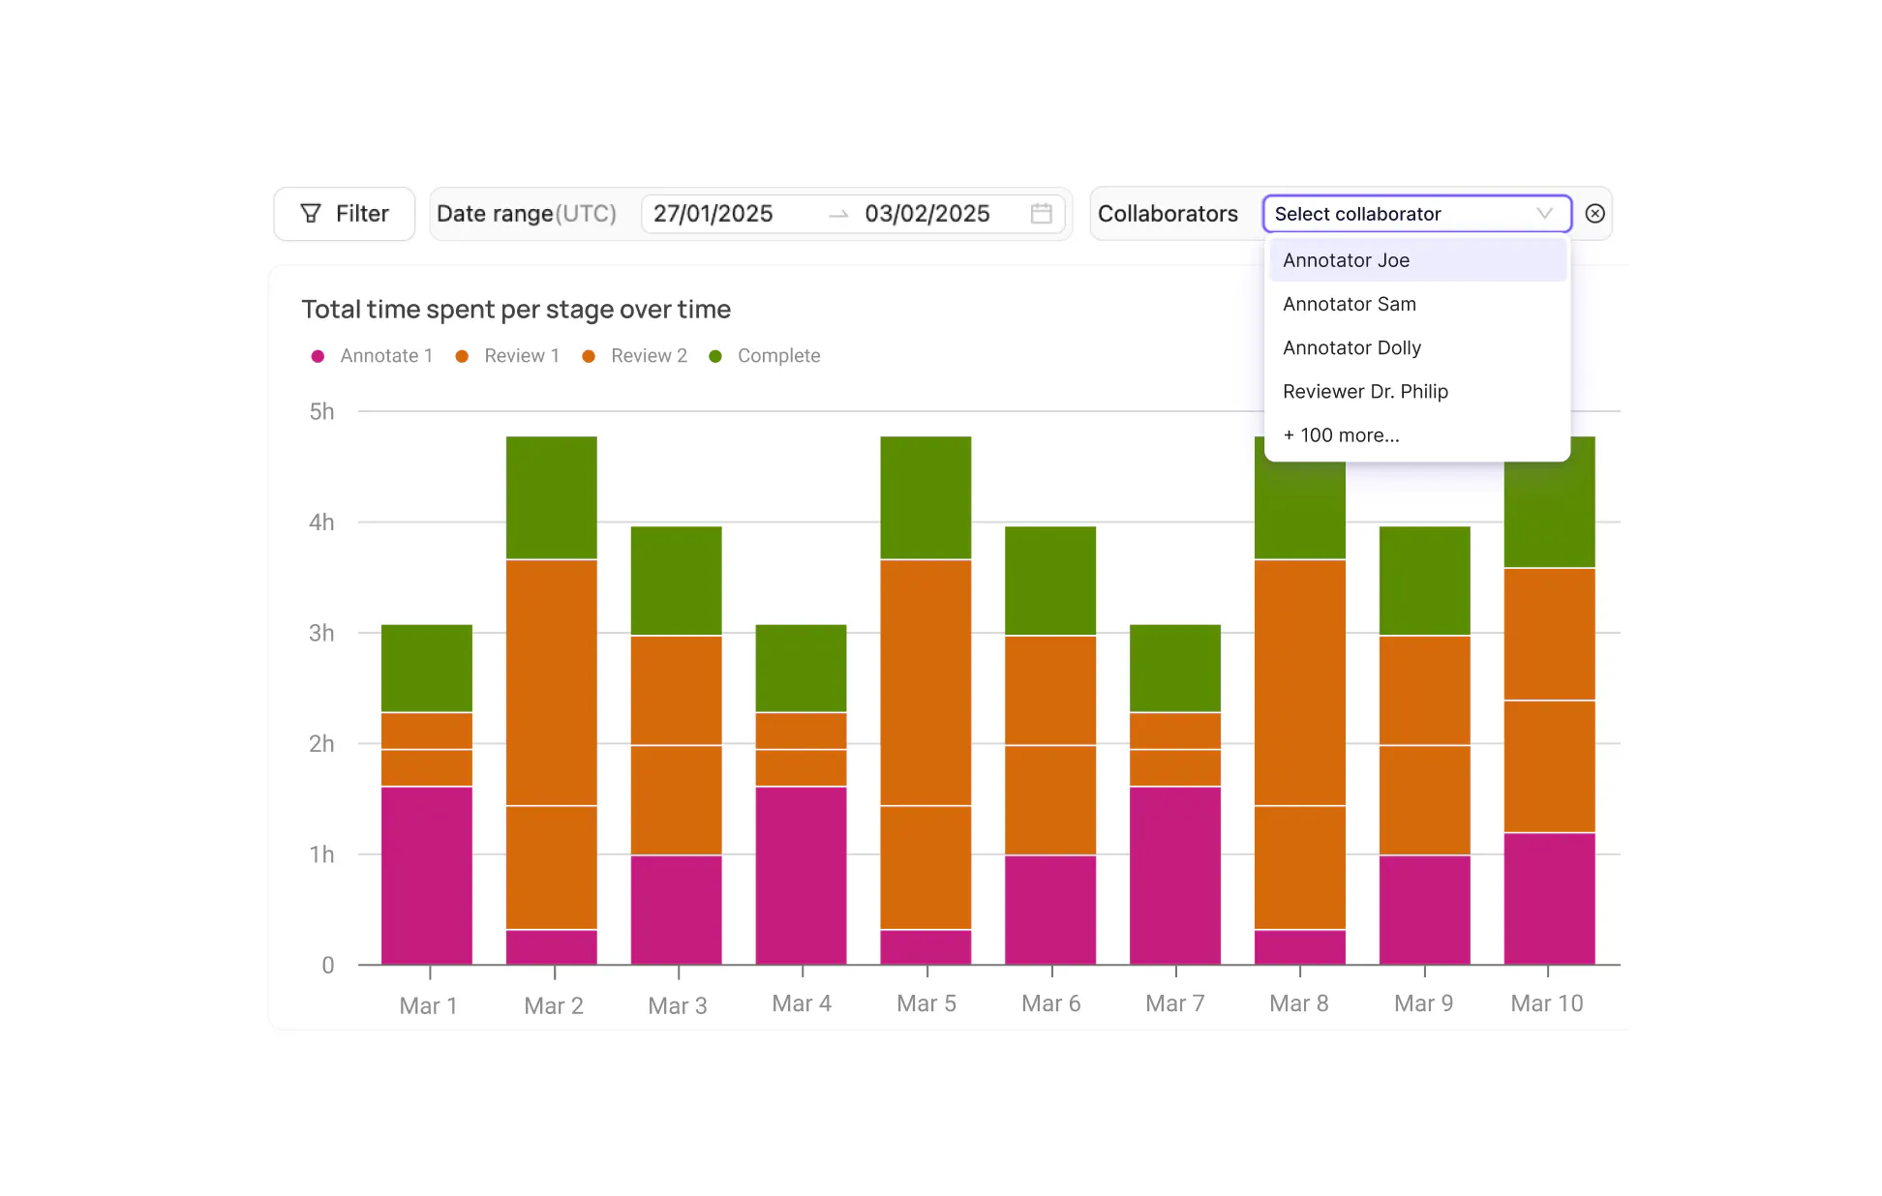Click the Mar 5 axis label
Screen dimensions: 1882x1196
pos(926,1003)
